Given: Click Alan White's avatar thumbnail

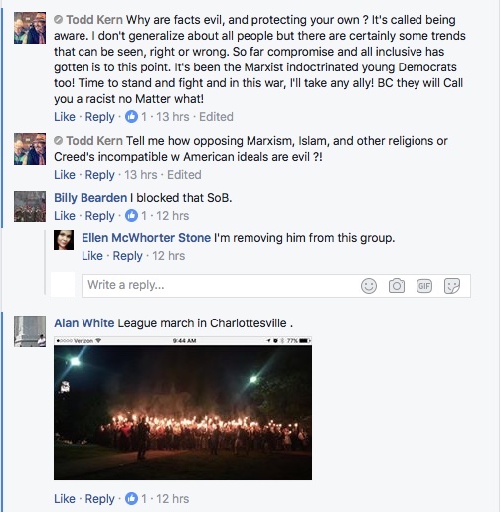Looking at the screenshot, I should click(30, 331).
